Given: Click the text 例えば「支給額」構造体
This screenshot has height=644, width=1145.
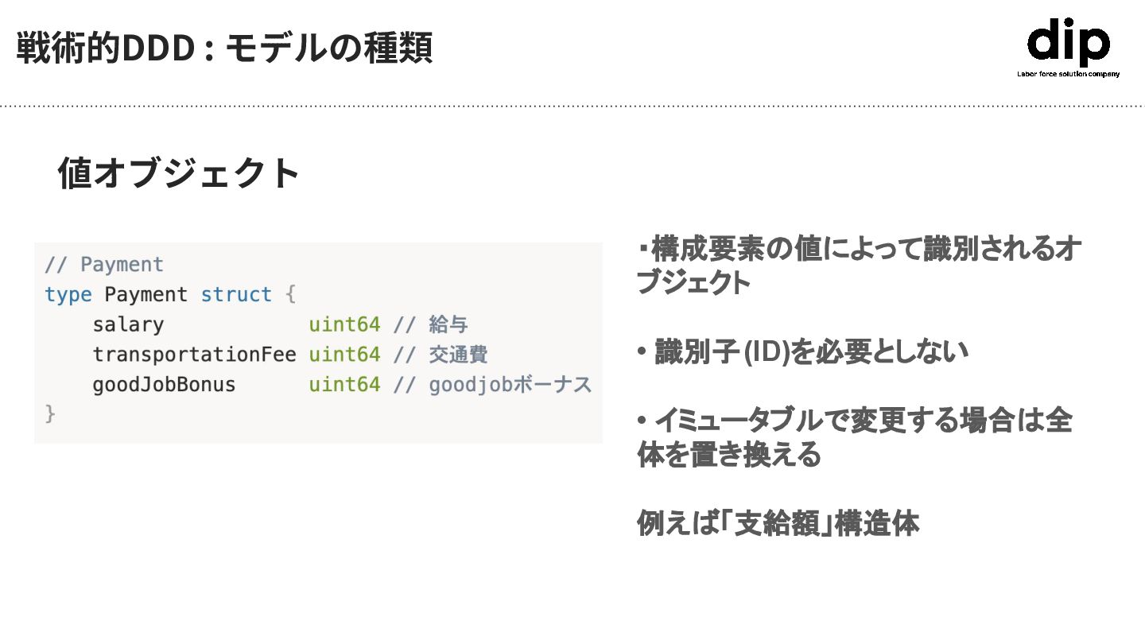Looking at the screenshot, I should pyautogui.click(x=778, y=523).
